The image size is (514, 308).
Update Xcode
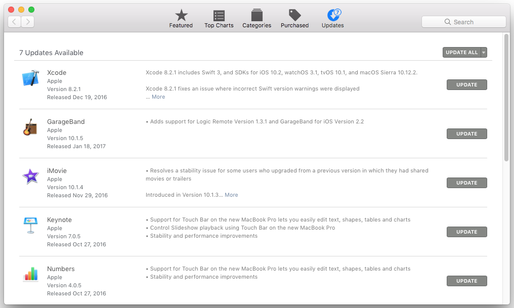click(467, 84)
